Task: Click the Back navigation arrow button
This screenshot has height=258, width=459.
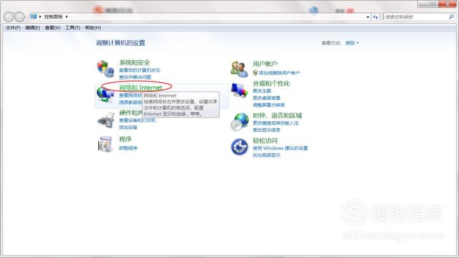Action: click(x=9, y=17)
